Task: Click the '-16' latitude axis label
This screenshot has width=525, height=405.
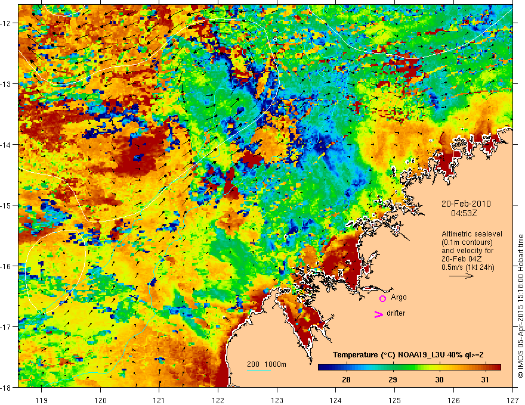Action: point(6,266)
